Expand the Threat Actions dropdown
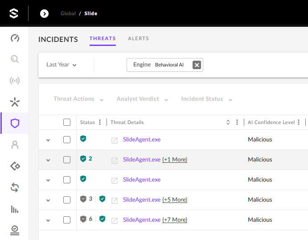Viewport: 308px width, 240px height. point(78,99)
